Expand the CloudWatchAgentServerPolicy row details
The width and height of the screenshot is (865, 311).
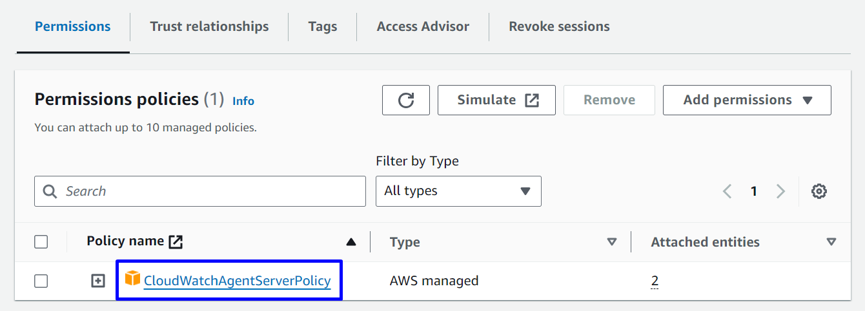point(97,281)
